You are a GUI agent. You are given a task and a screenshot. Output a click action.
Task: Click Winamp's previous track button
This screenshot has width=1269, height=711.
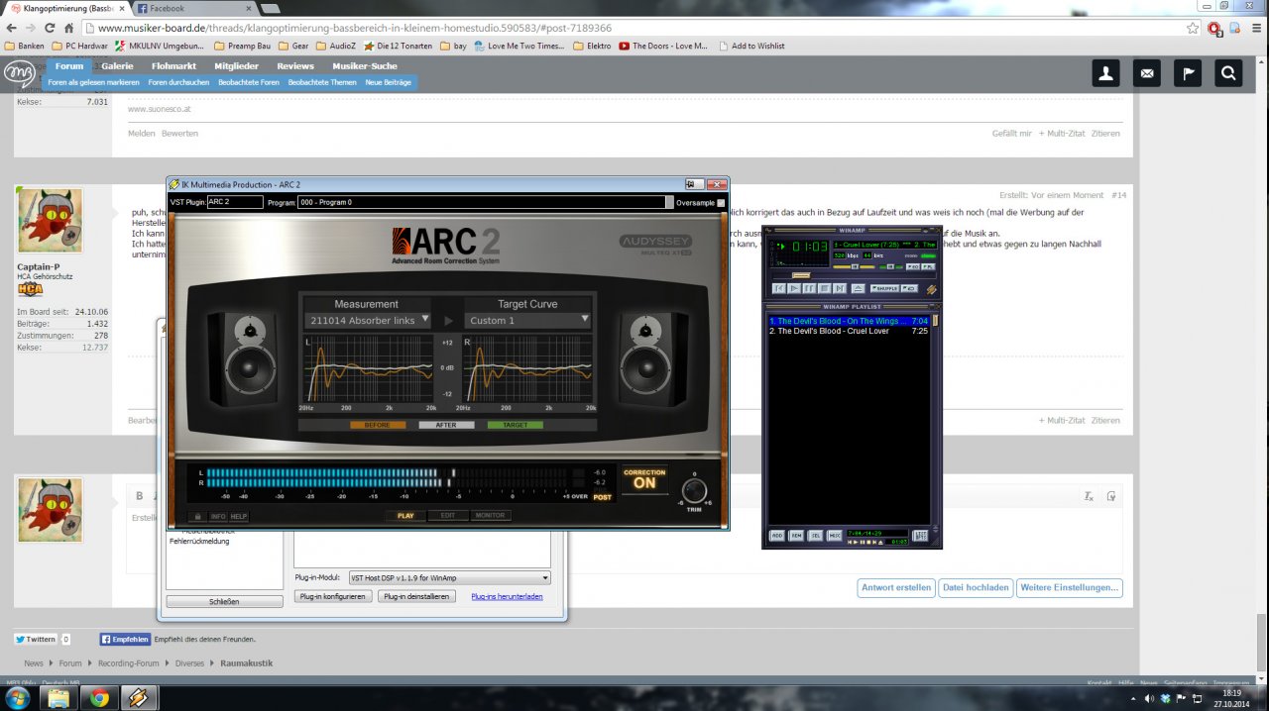(x=779, y=288)
